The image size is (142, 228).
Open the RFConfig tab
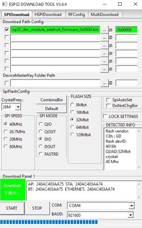click(x=76, y=15)
